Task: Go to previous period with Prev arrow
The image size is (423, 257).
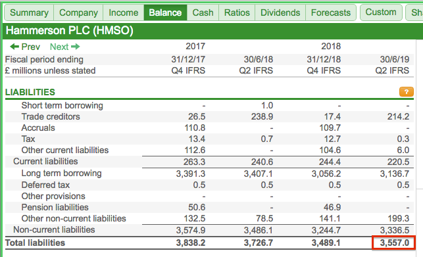Action: click(25, 47)
